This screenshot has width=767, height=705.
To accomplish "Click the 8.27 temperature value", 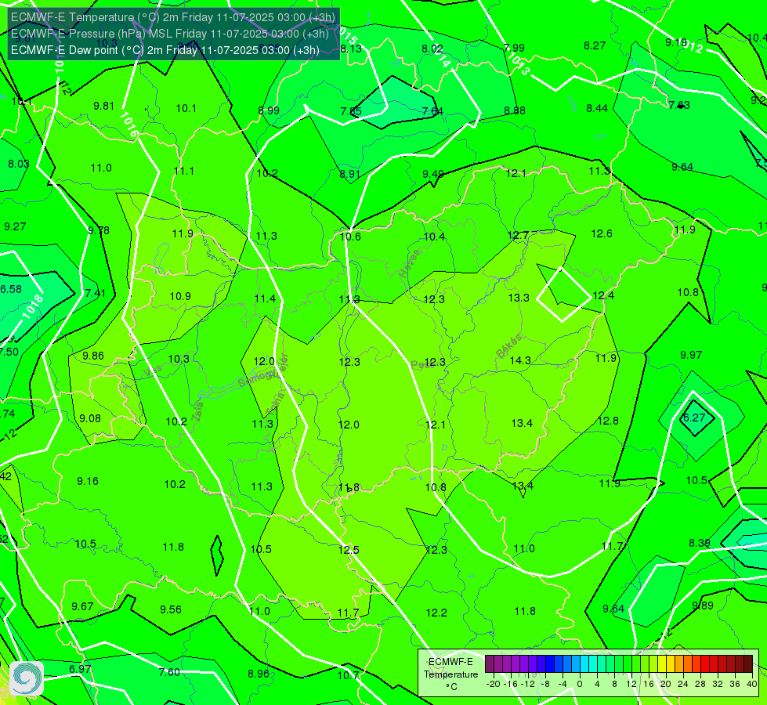I will tap(595, 45).
